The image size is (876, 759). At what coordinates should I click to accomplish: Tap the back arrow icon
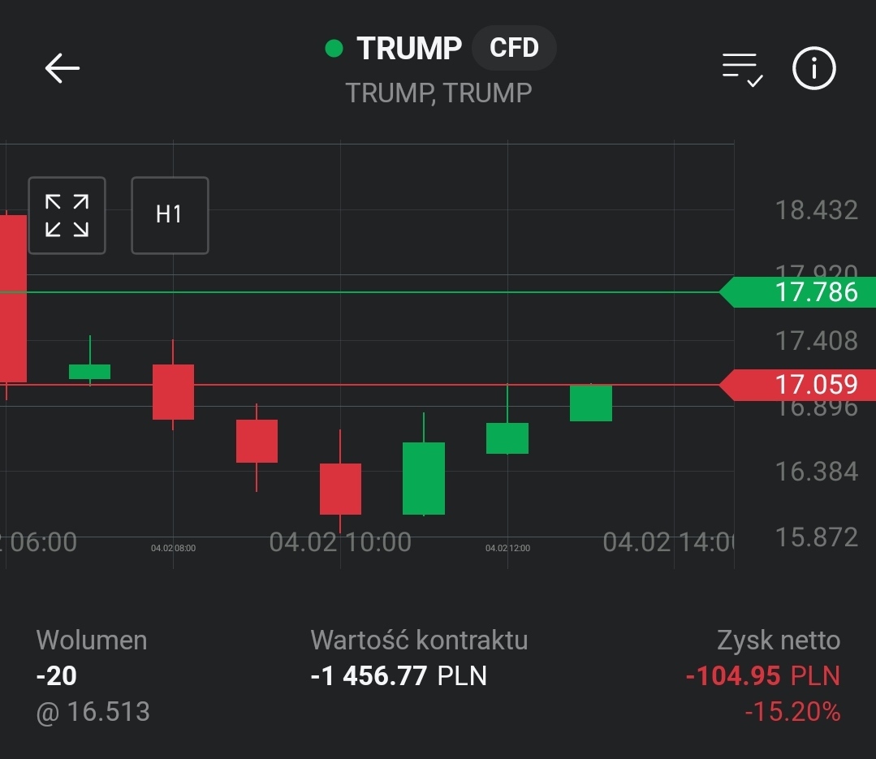click(63, 68)
